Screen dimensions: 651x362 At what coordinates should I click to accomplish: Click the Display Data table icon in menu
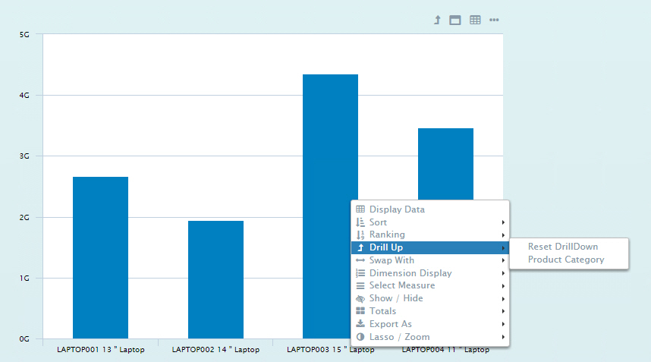[360, 209]
